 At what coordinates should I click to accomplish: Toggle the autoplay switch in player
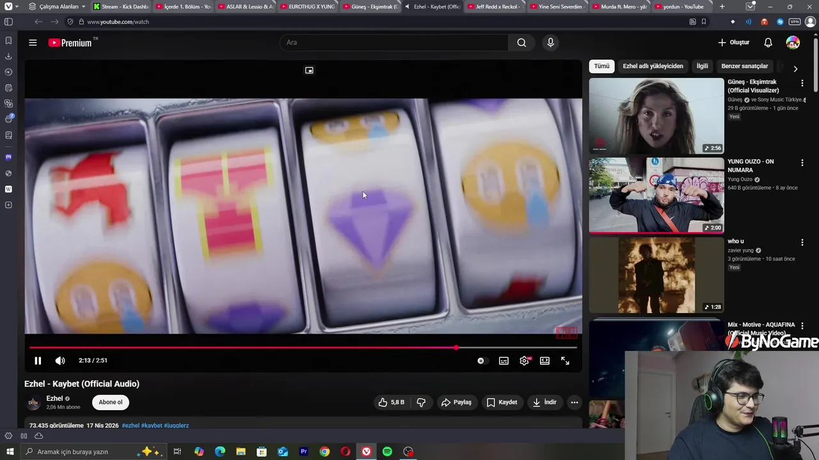pyautogui.click(x=481, y=361)
